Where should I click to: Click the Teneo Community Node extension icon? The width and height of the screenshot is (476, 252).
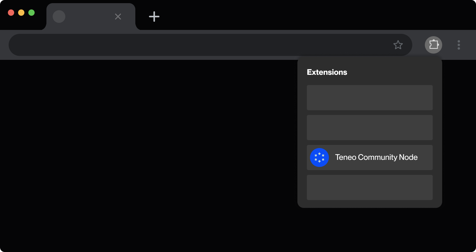(319, 157)
